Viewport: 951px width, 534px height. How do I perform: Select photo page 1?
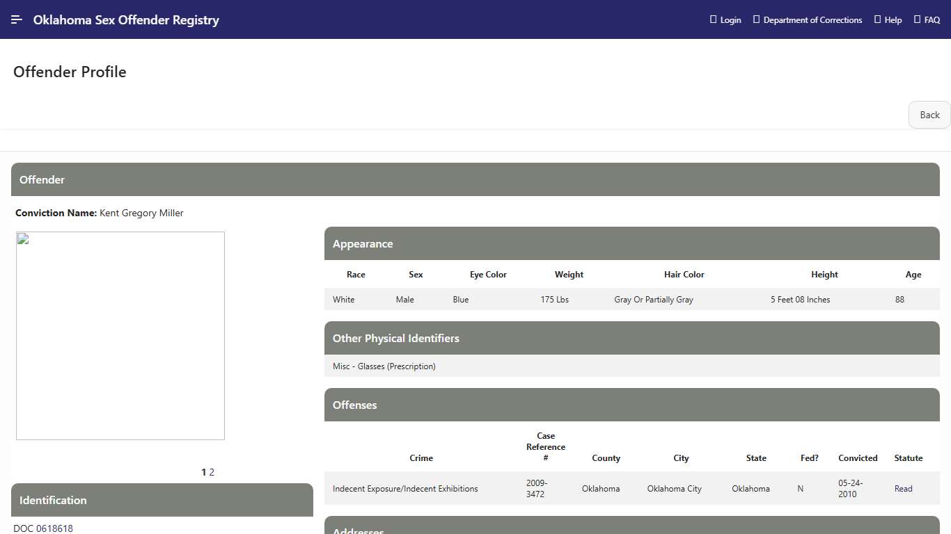(203, 472)
